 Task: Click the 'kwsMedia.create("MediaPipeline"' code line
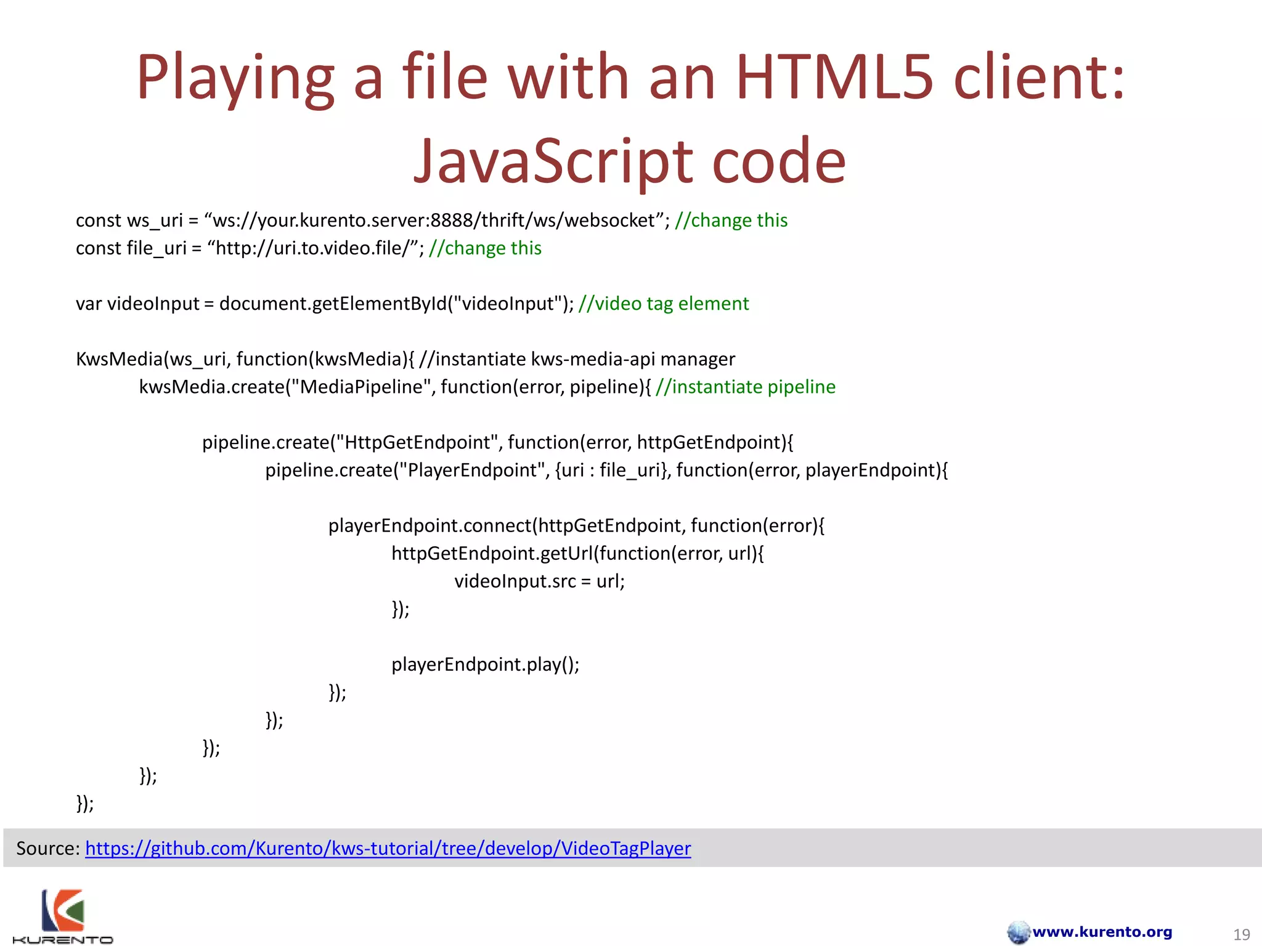pyautogui.click(x=487, y=387)
